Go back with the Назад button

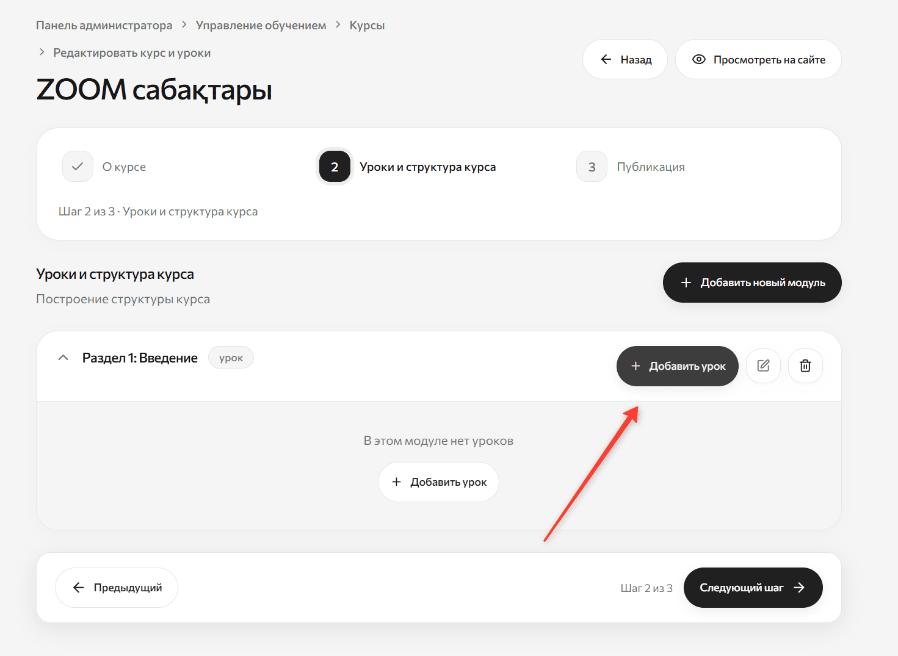point(625,59)
